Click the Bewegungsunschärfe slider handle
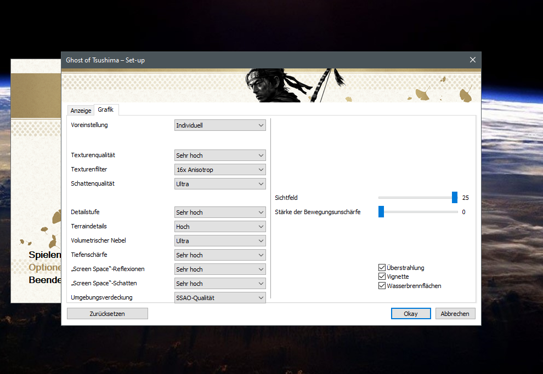Viewport: 543px width, 374px height. pyautogui.click(x=381, y=211)
